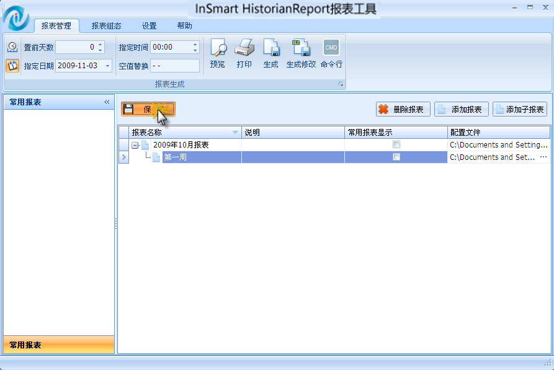This screenshot has width=554, height=370.
Task: Sort by the 常用报表显示 column header
Action: tap(396, 133)
